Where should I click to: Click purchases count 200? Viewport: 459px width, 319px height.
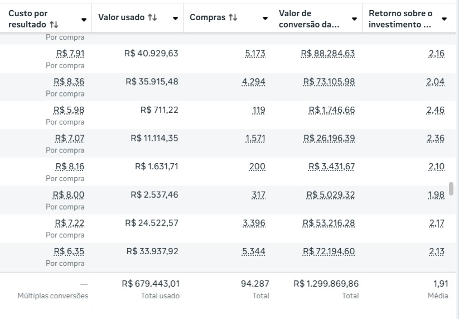point(257,166)
